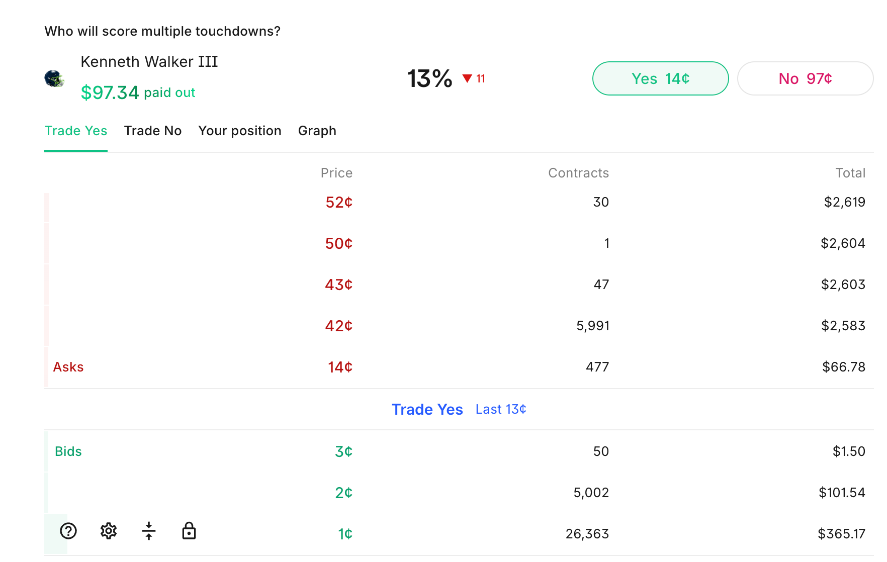Select the No 97¢ button

pos(805,78)
